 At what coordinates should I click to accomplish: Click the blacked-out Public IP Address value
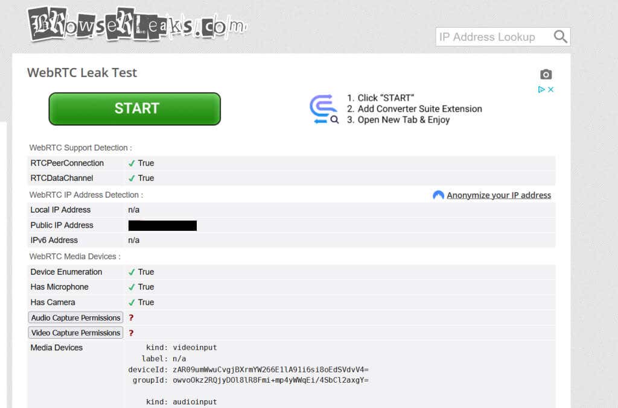tap(162, 225)
